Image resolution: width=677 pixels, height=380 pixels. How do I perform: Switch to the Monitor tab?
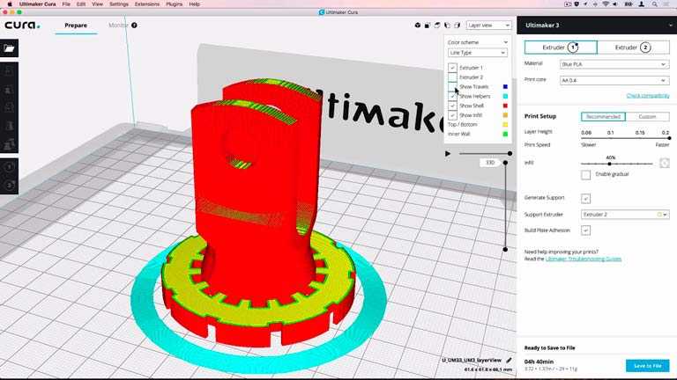[118, 26]
